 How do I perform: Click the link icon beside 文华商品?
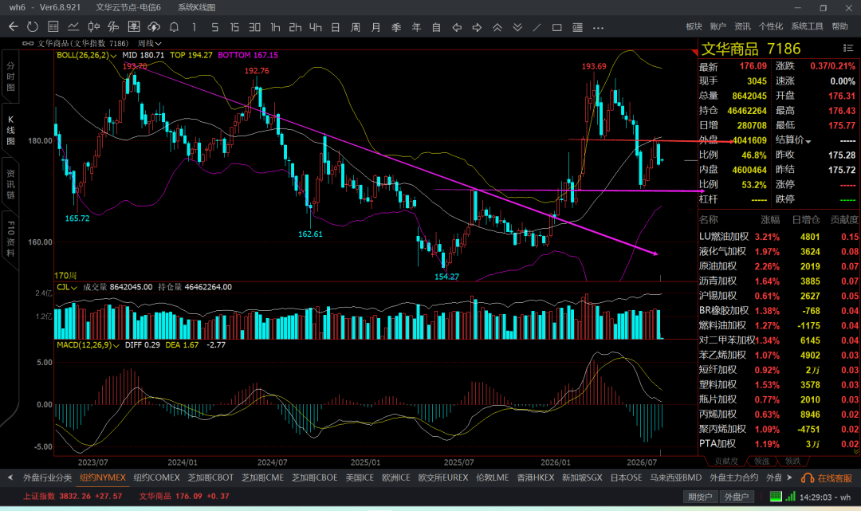pyautogui.click(x=28, y=43)
